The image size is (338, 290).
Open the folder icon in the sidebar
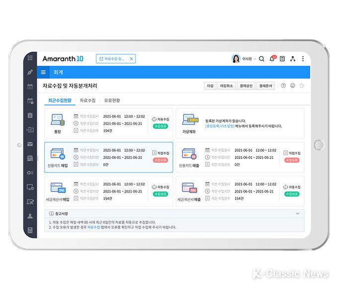tap(30, 130)
